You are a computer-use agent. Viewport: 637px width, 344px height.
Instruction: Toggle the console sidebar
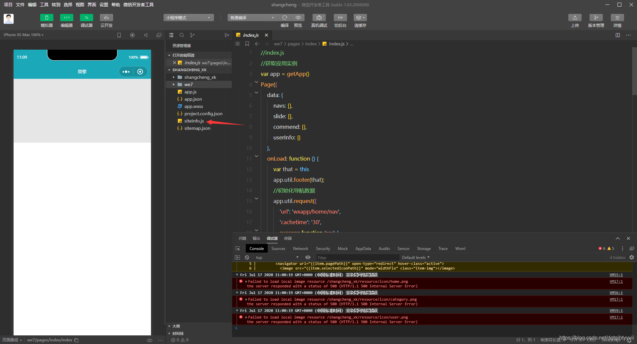[x=237, y=258]
